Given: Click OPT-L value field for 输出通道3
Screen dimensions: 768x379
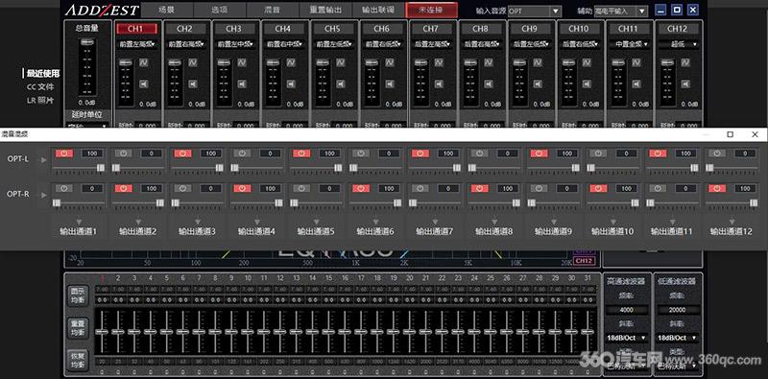Looking at the screenshot, I should pos(210,154).
